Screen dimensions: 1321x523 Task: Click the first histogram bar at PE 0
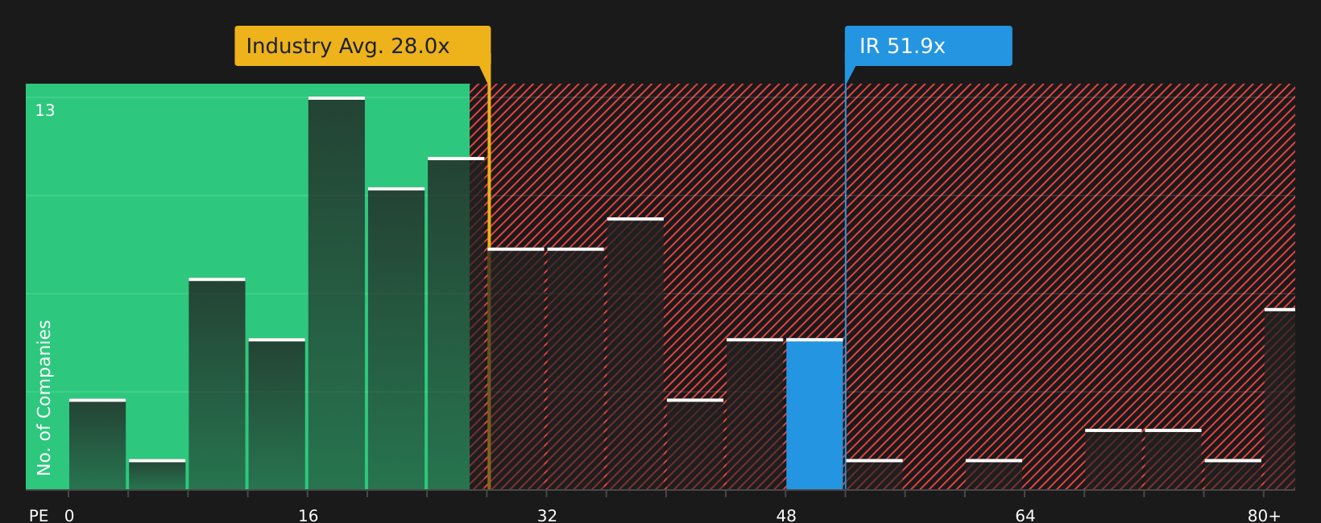[x=97, y=444]
